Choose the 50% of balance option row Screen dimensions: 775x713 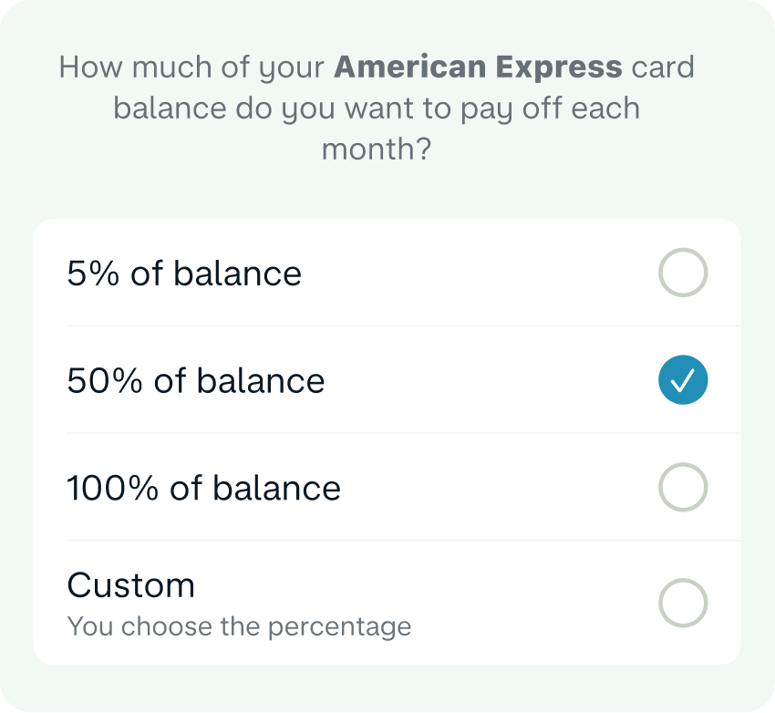387,380
